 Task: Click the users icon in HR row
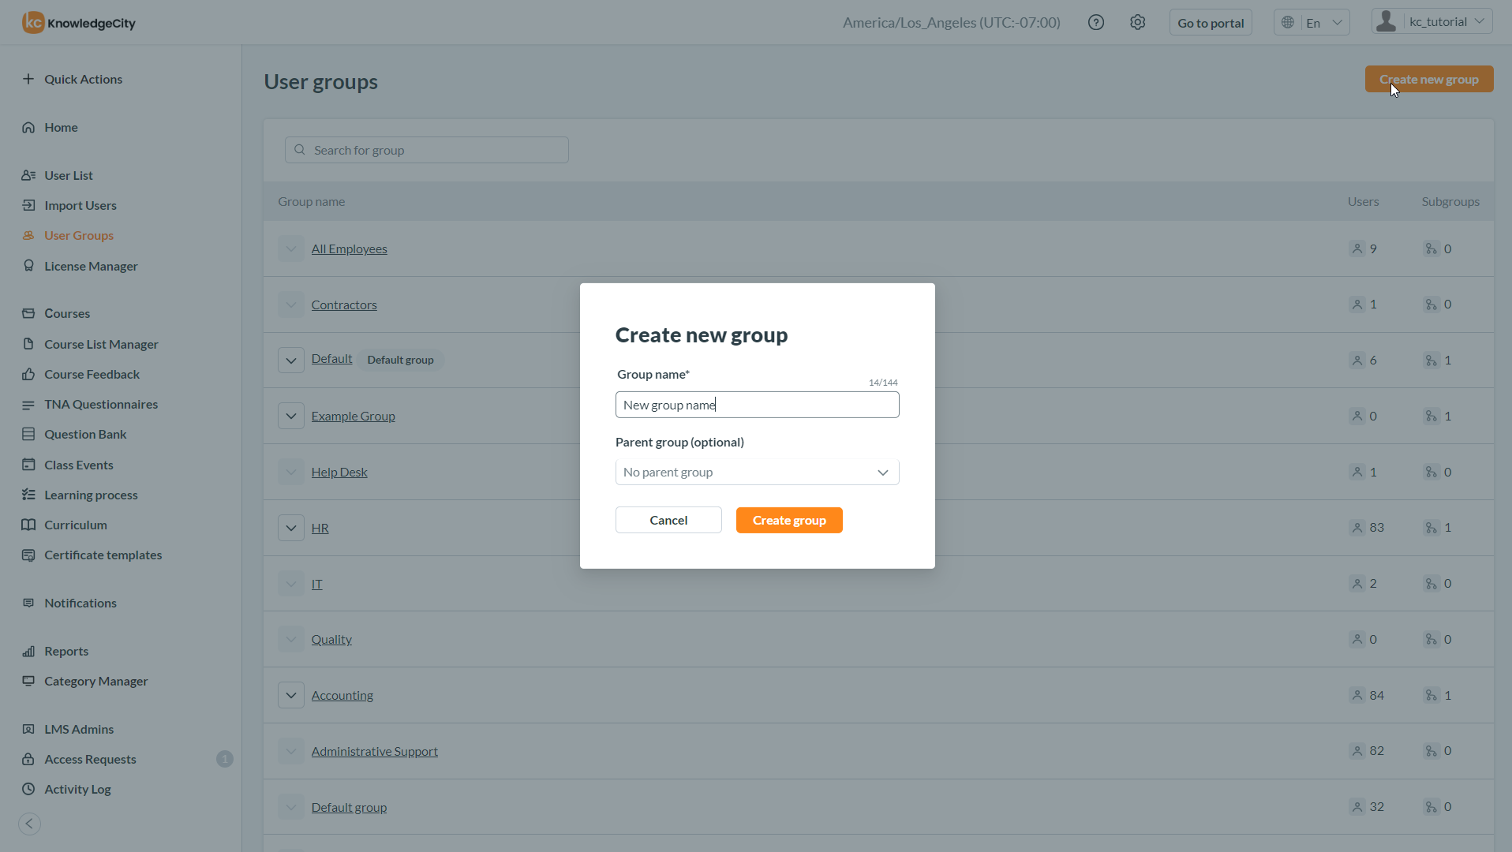coord(1357,528)
